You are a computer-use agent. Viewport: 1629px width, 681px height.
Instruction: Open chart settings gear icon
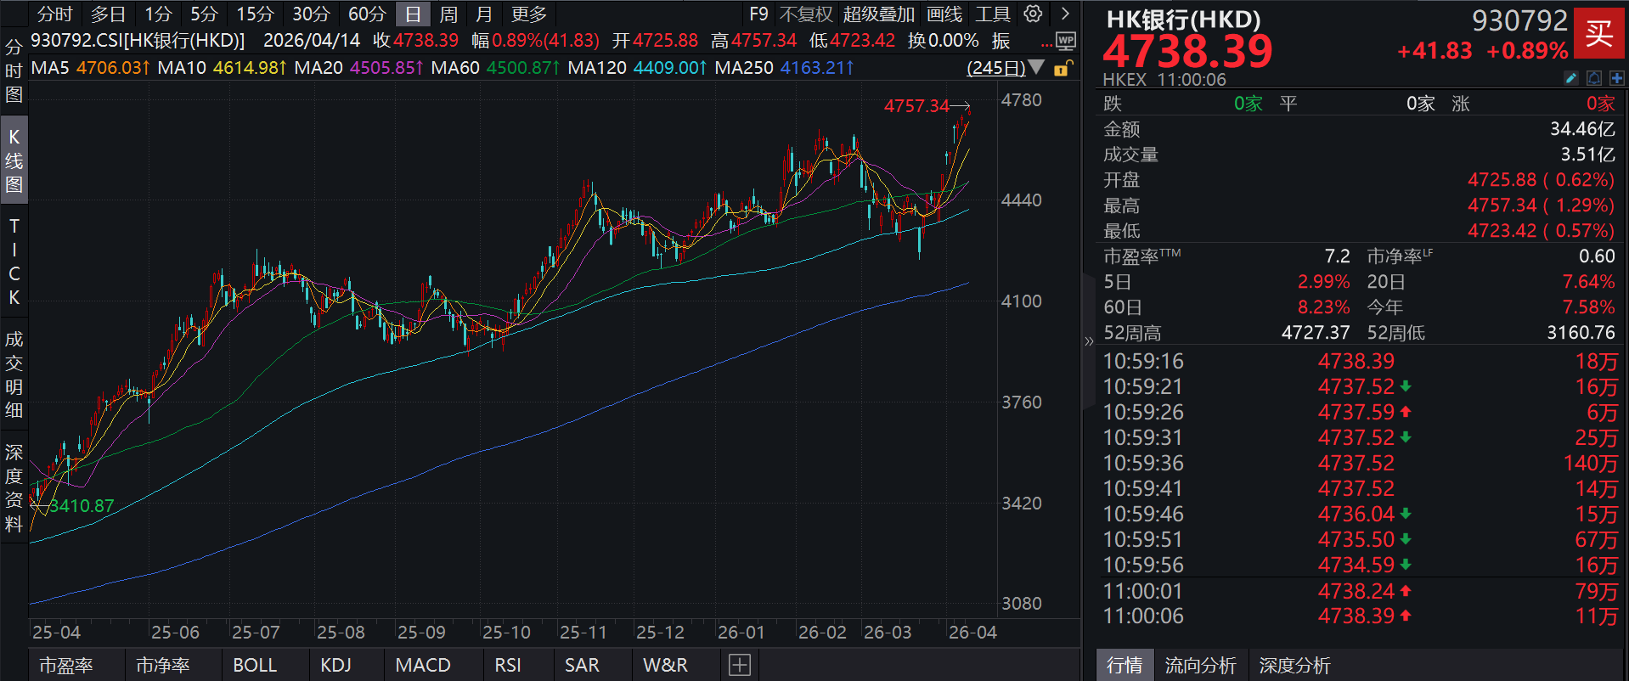pyautogui.click(x=1033, y=14)
